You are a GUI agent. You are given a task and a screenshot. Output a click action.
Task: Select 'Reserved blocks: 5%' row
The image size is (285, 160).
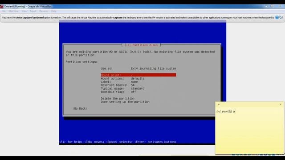[x=118, y=85]
